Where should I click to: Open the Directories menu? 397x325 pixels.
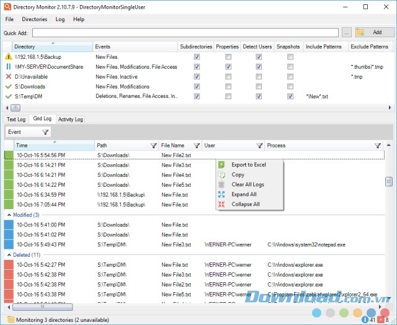click(x=35, y=19)
